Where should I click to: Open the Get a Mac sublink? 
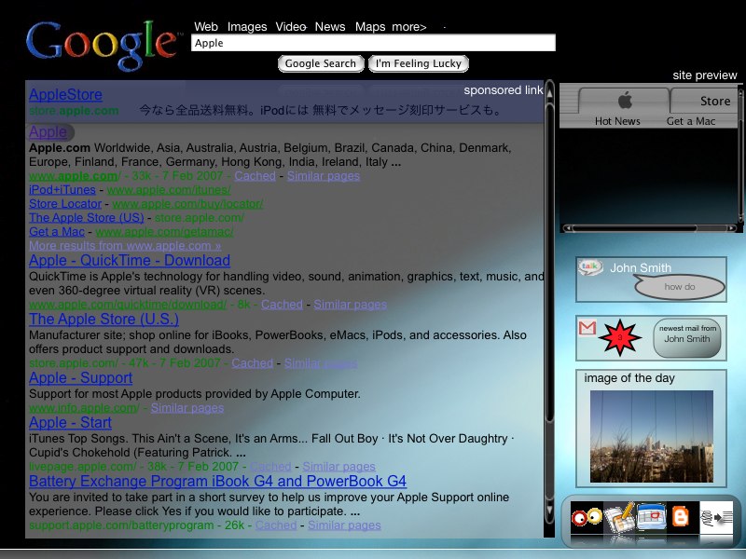pyautogui.click(x=57, y=231)
